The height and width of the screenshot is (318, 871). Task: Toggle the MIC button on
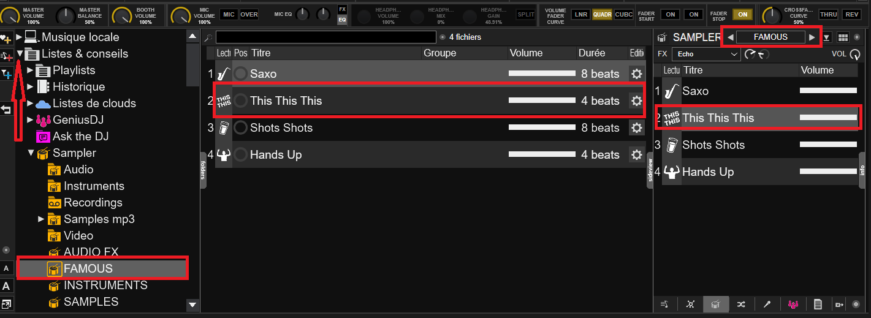[229, 15]
